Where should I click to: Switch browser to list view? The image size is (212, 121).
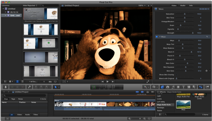22,82
